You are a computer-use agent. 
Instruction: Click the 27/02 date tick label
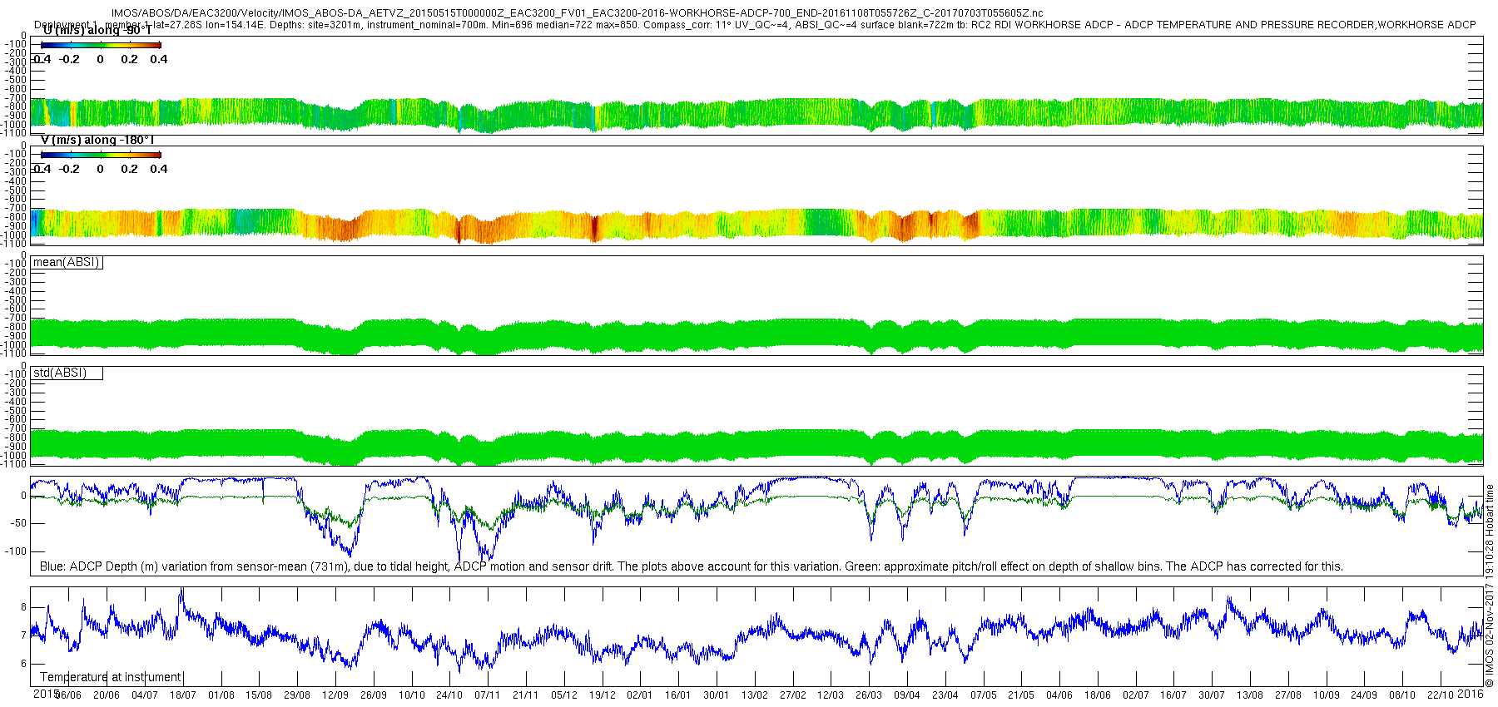pos(793,695)
